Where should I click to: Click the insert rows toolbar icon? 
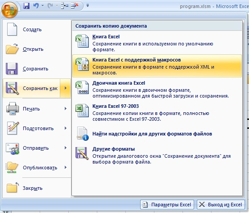tap(65, 6)
